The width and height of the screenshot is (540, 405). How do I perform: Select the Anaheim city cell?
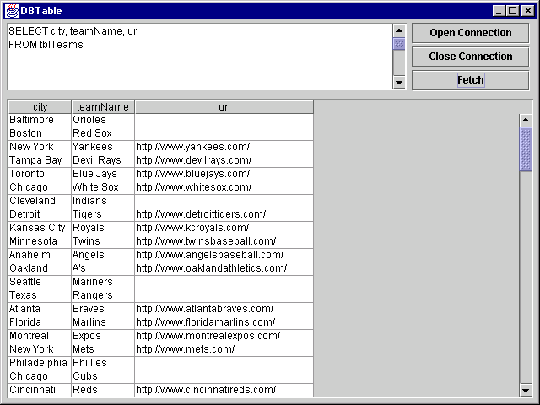(40, 255)
